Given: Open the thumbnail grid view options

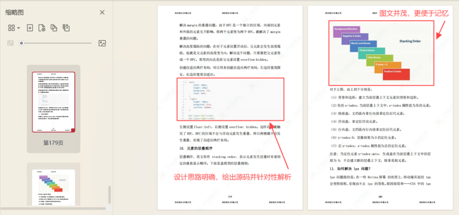Looking at the screenshot, I should [x=11, y=28].
